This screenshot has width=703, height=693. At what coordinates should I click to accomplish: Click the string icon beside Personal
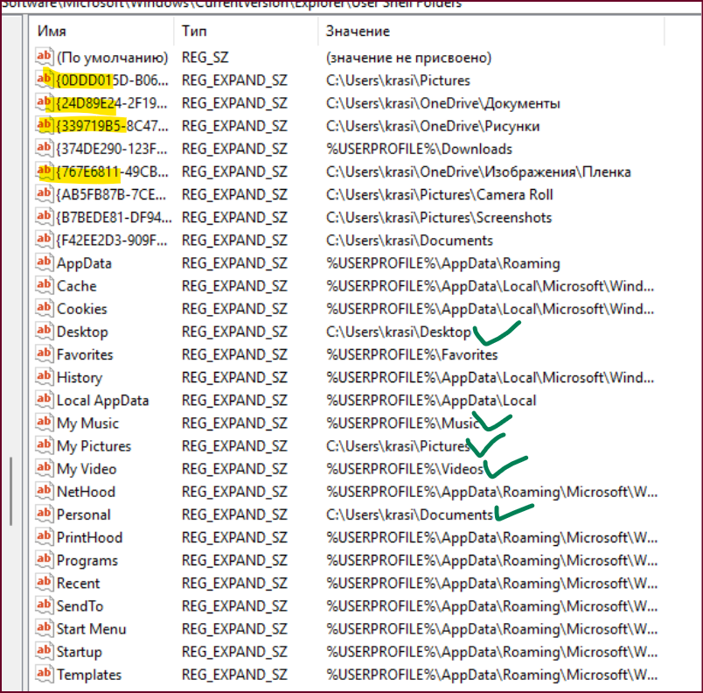[x=44, y=514]
